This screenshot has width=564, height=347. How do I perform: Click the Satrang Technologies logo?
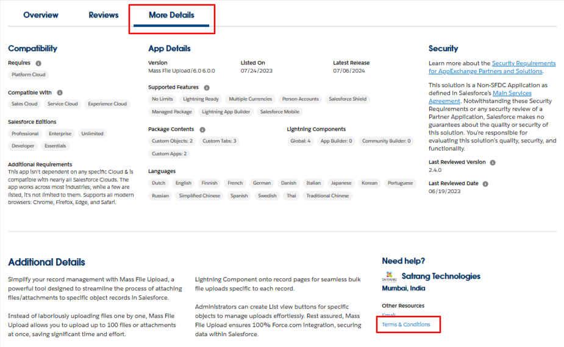click(x=389, y=276)
